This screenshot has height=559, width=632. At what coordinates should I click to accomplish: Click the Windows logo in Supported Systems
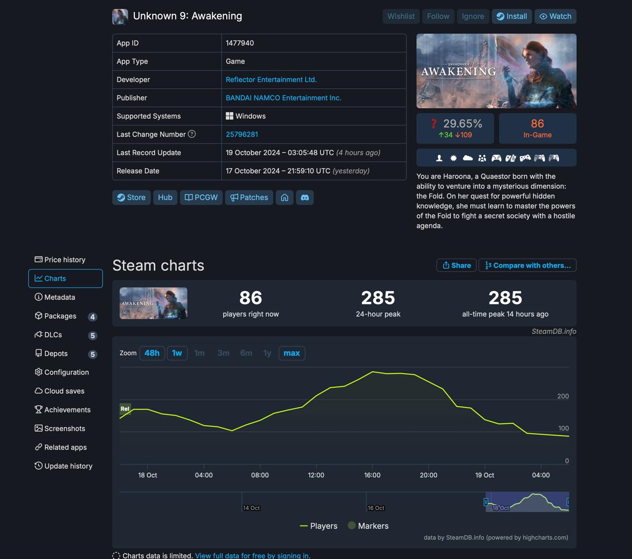point(230,116)
